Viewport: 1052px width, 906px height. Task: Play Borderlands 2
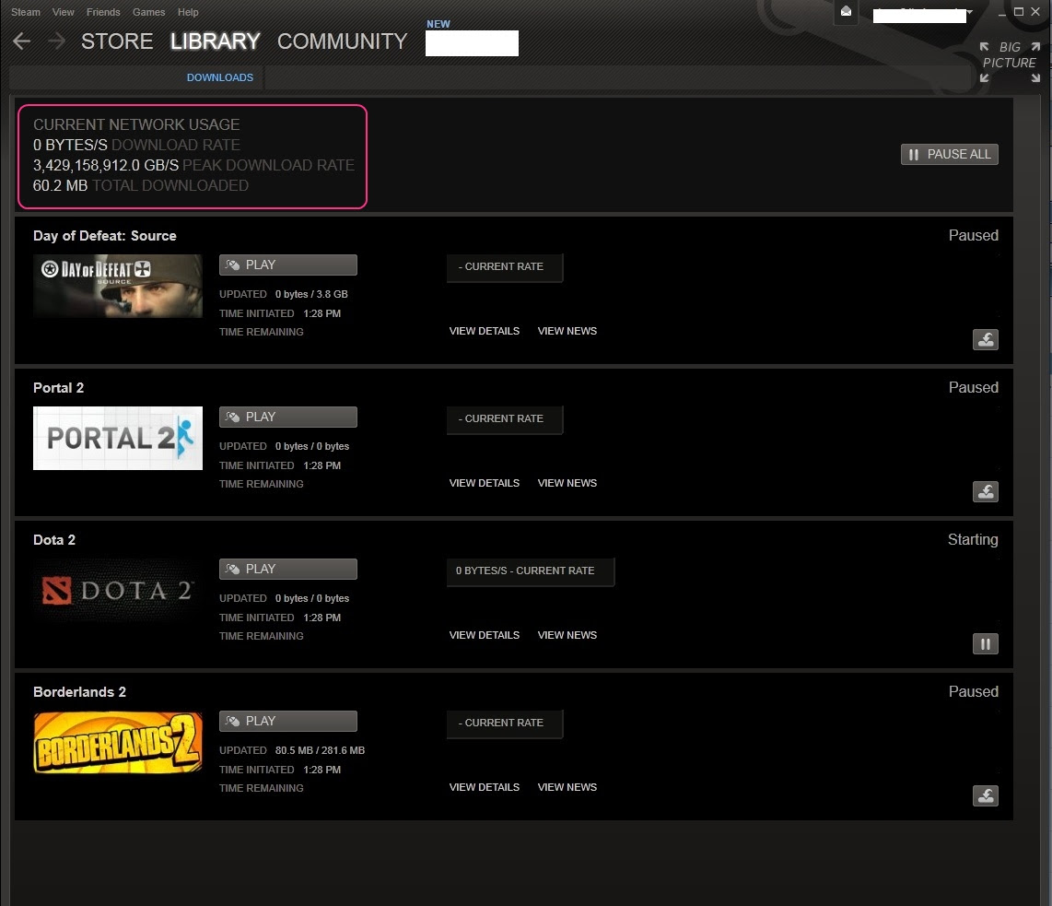287,721
